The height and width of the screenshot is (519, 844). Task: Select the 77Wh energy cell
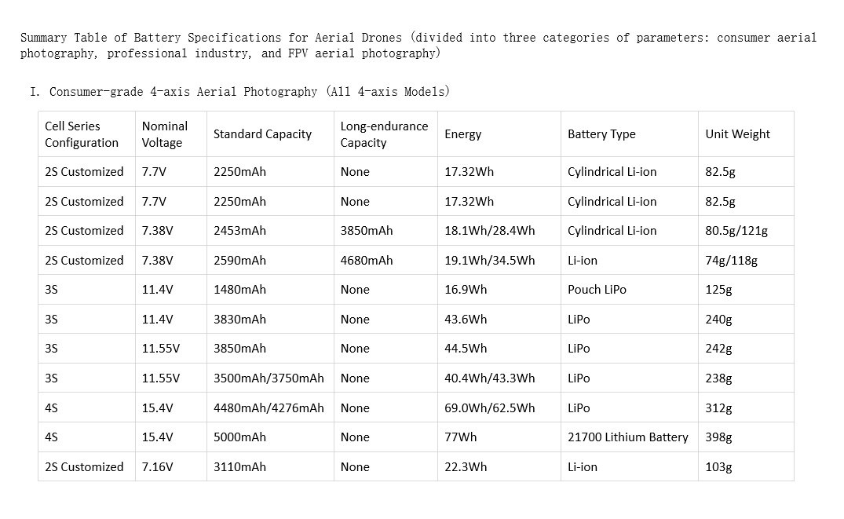[499, 437]
